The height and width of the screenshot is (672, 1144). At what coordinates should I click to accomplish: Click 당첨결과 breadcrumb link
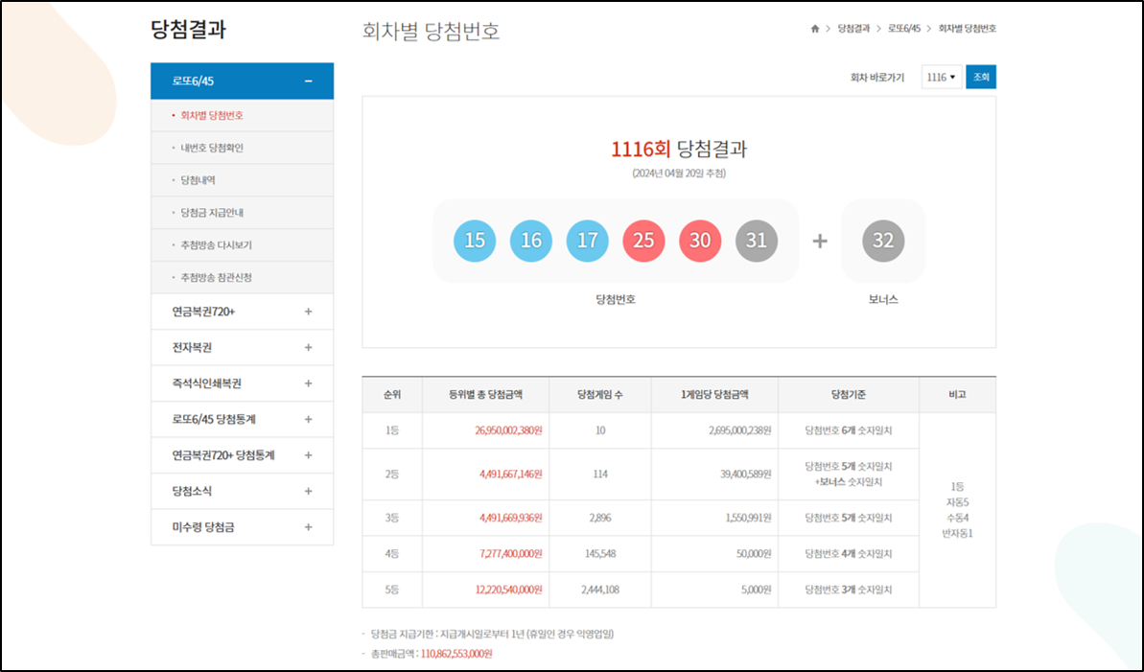click(853, 29)
